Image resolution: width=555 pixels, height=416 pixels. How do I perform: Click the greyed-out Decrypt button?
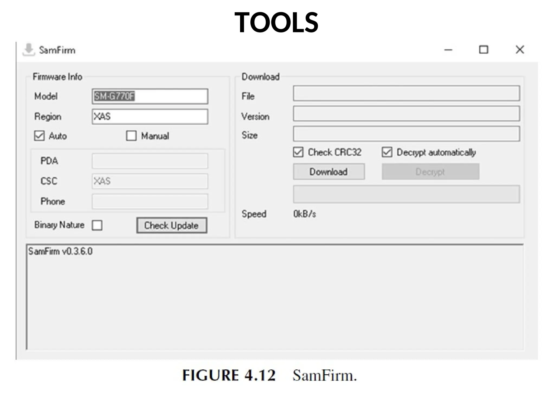point(430,172)
